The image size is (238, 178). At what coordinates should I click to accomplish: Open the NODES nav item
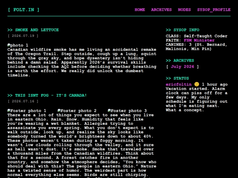[x=184, y=10]
